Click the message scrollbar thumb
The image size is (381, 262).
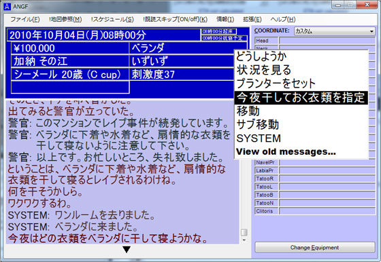[244, 232]
